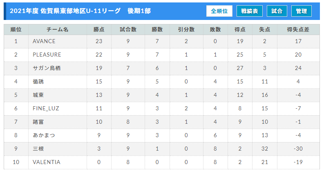Viewport: 324px width, 173px height.
Task: Click the 管理 button
Action: click(302, 11)
